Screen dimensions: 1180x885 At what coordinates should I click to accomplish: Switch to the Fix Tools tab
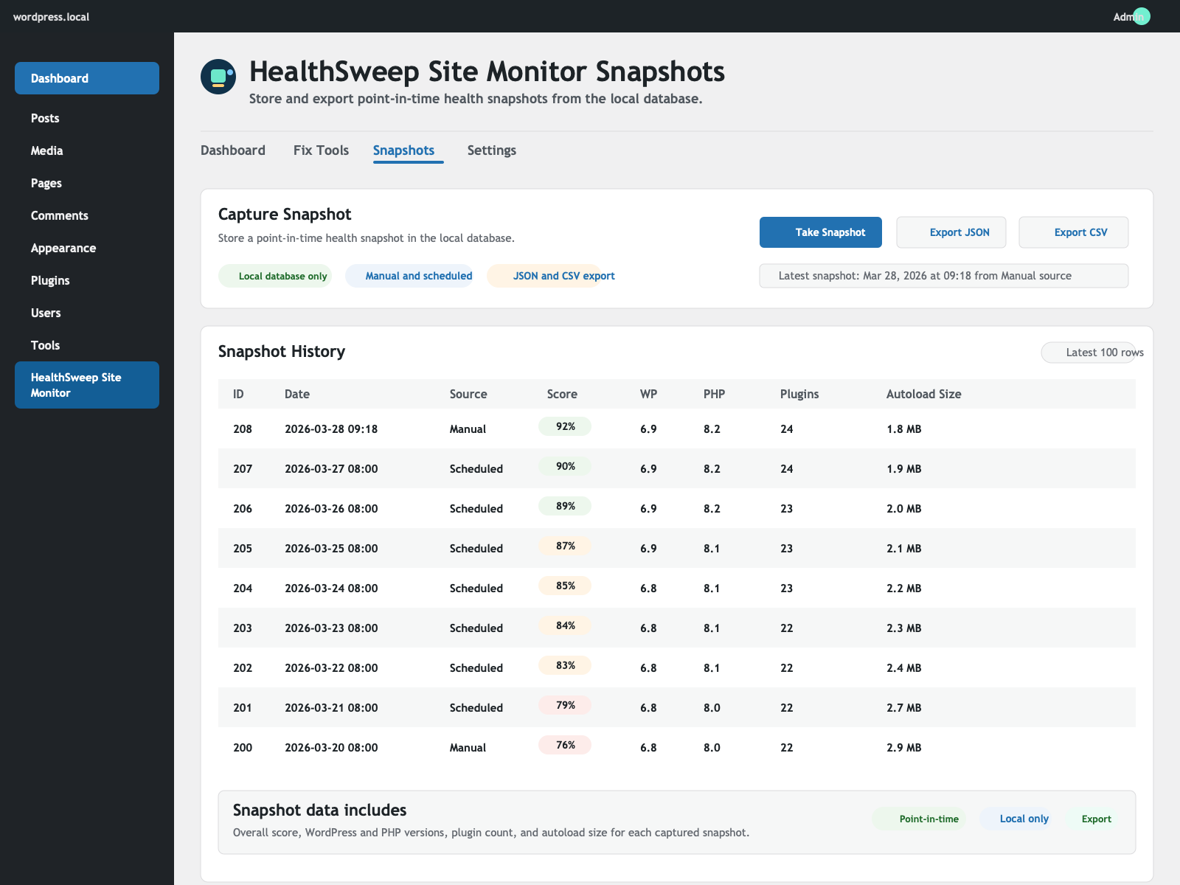(321, 150)
